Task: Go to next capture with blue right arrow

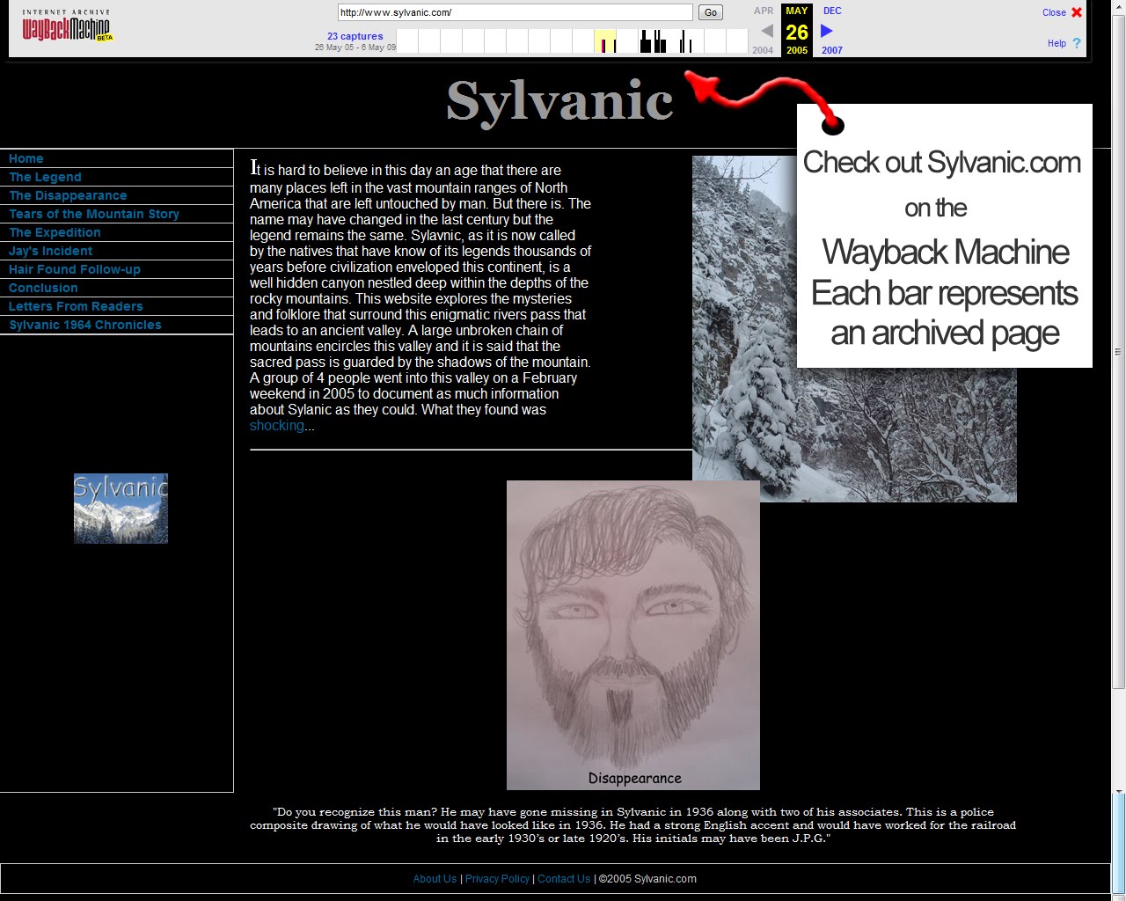Action: 827,31
